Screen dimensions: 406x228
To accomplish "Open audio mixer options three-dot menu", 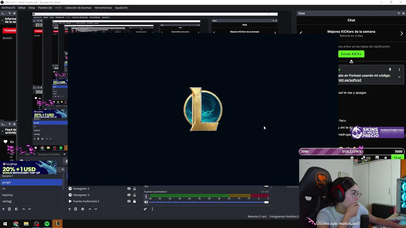I will pyautogui.click(x=152, y=209).
